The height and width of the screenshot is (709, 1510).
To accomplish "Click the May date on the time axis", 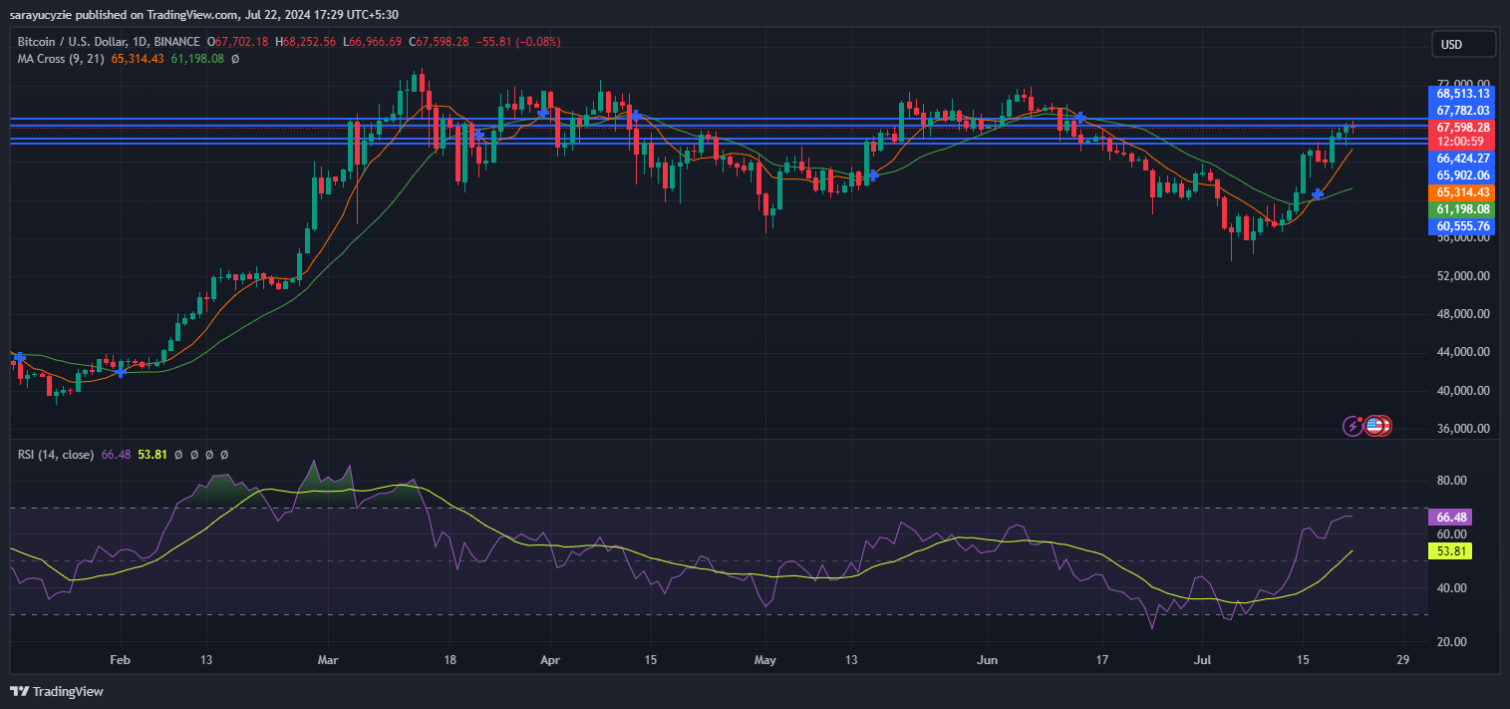I will (x=764, y=660).
